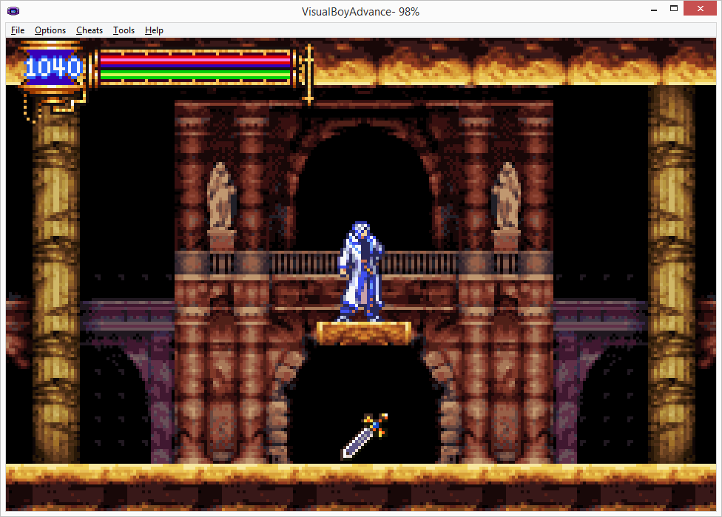Minimize the VisualBoyAdvance window
Screen dimensions: 722x517
tap(653, 9)
